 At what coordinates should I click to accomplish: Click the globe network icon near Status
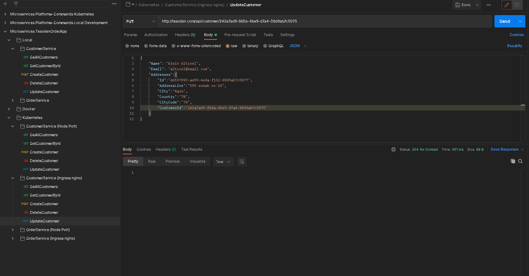394,149
